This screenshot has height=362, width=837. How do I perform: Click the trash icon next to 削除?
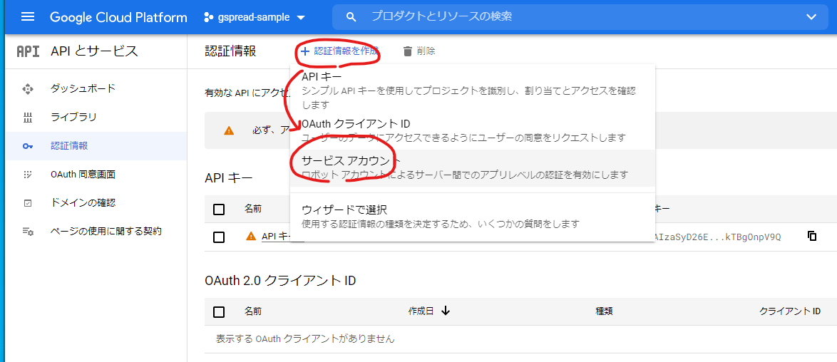pos(408,51)
